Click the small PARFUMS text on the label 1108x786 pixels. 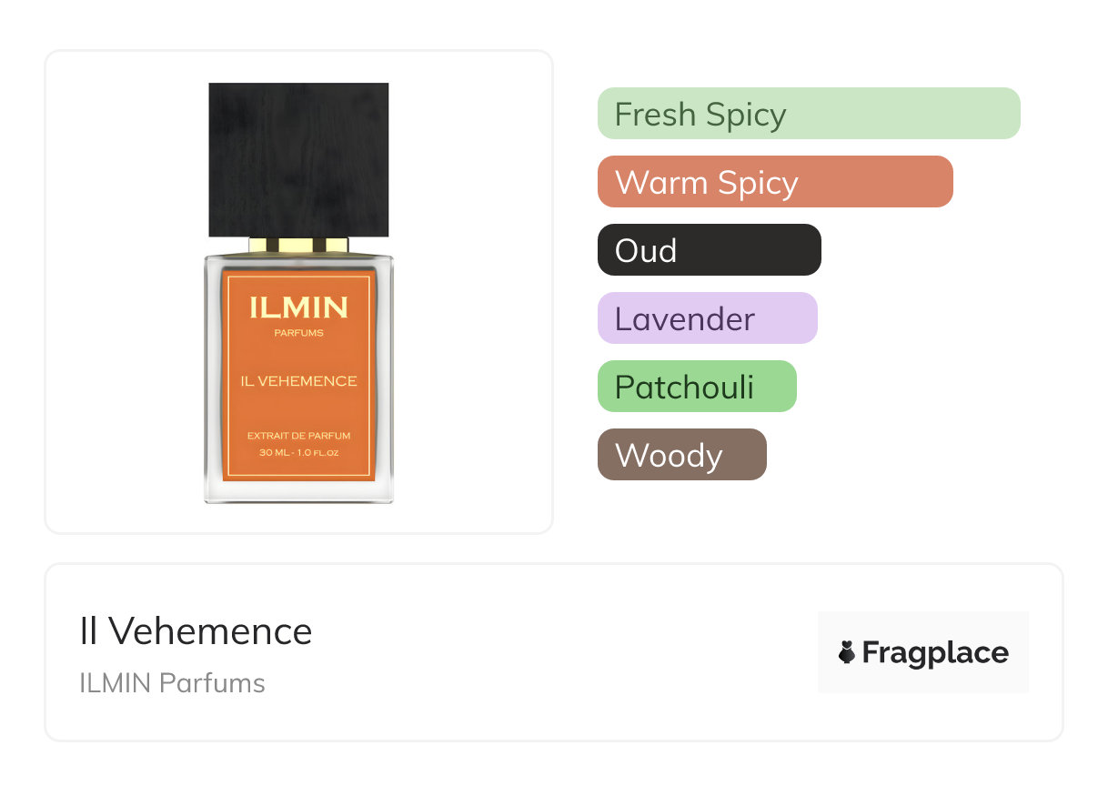click(298, 333)
